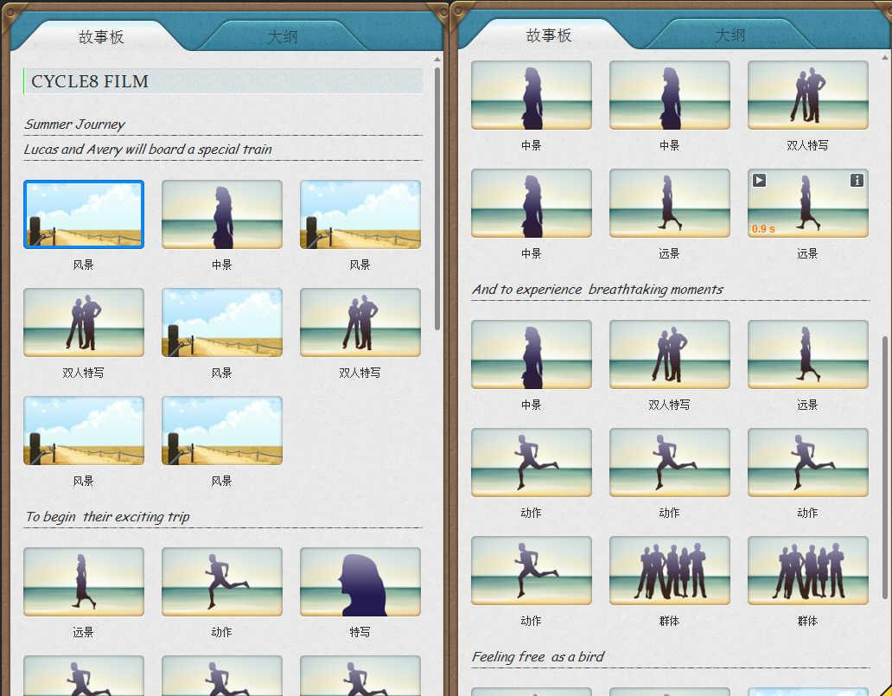
Task: Switch to 故事板 tab in left panel
Action: [100, 37]
